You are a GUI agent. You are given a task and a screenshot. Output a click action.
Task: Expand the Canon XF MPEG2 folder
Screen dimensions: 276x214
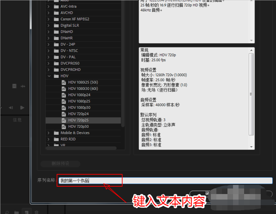click(49, 19)
